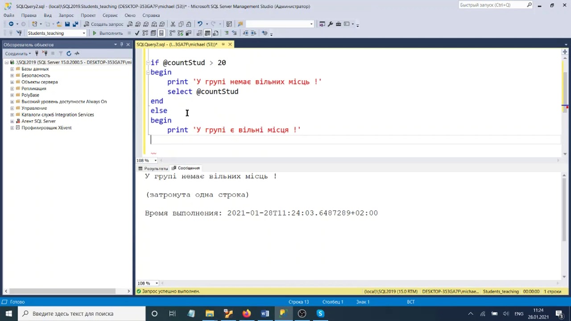Pin Object Explorer panel (auto-hide)
This screenshot has width=571, height=321.
point(121,45)
